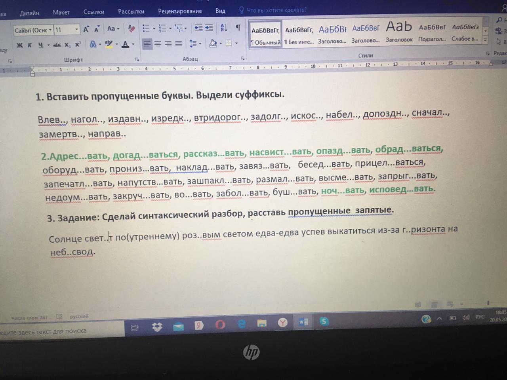This screenshot has height=380, width=507.
Task: Apply subscript formatting x₂
Action: tap(68, 45)
